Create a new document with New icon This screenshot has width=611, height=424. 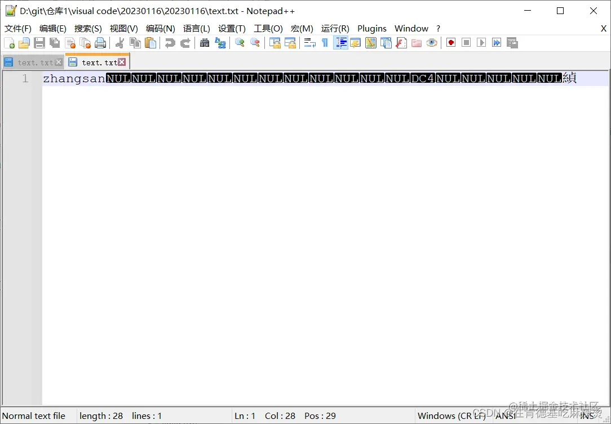[9, 43]
